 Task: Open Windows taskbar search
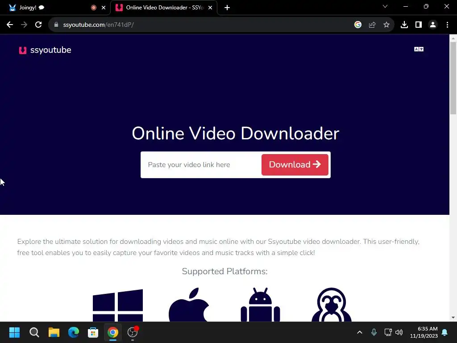[34, 332]
